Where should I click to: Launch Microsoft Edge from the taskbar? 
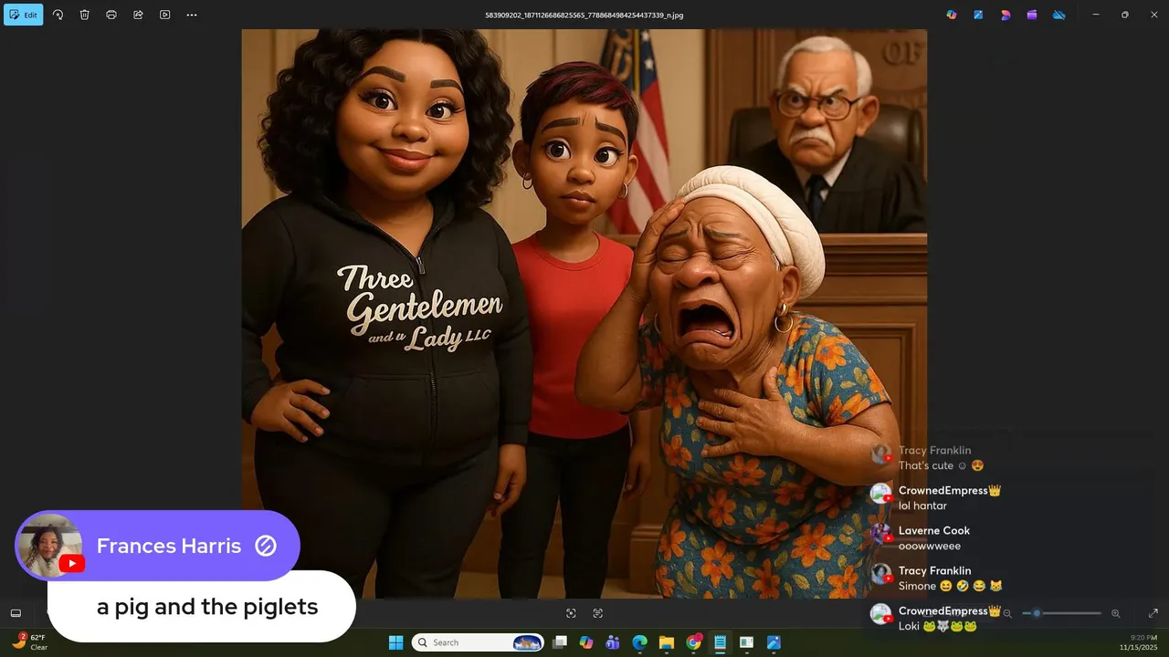click(x=639, y=642)
